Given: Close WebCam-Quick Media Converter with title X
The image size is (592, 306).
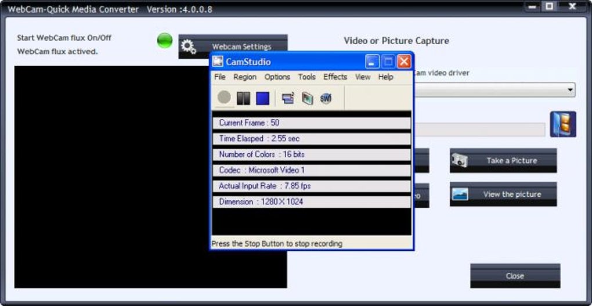Looking at the screenshot, I should 572,6.
